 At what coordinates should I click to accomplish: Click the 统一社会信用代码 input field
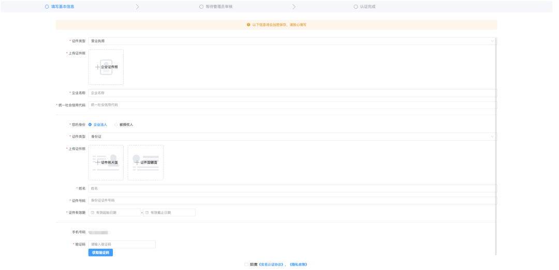click(292, 105)
